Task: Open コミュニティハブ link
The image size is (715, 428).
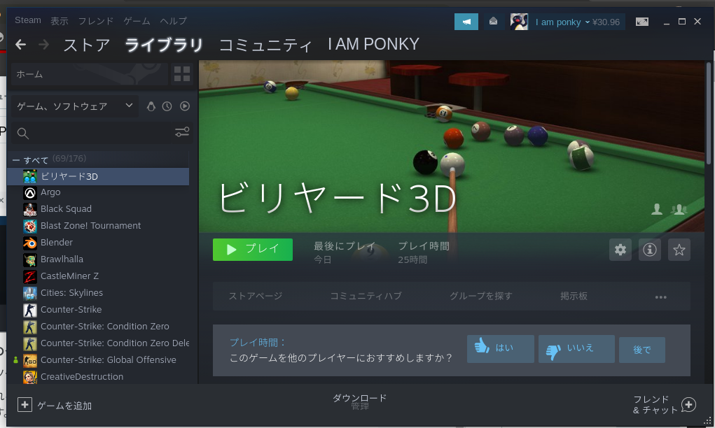Action: 366,296
